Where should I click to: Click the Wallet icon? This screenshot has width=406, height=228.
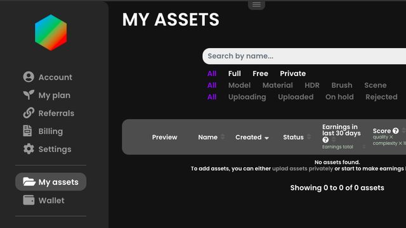coord(29,200)
